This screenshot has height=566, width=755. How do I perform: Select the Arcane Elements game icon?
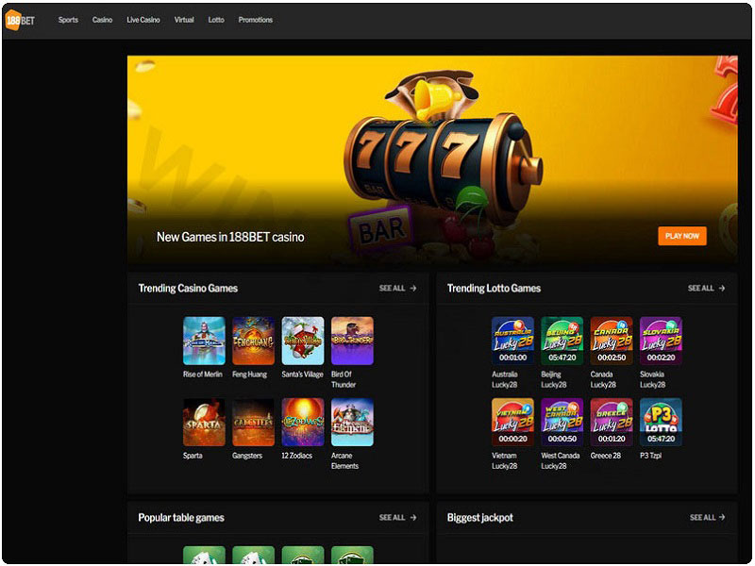352,422
